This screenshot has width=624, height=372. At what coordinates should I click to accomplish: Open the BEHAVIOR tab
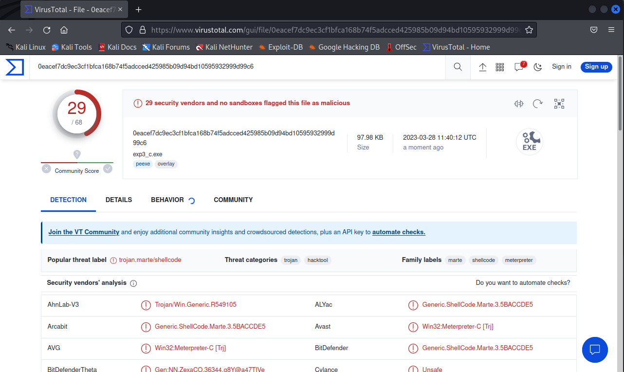pos(167,200)
